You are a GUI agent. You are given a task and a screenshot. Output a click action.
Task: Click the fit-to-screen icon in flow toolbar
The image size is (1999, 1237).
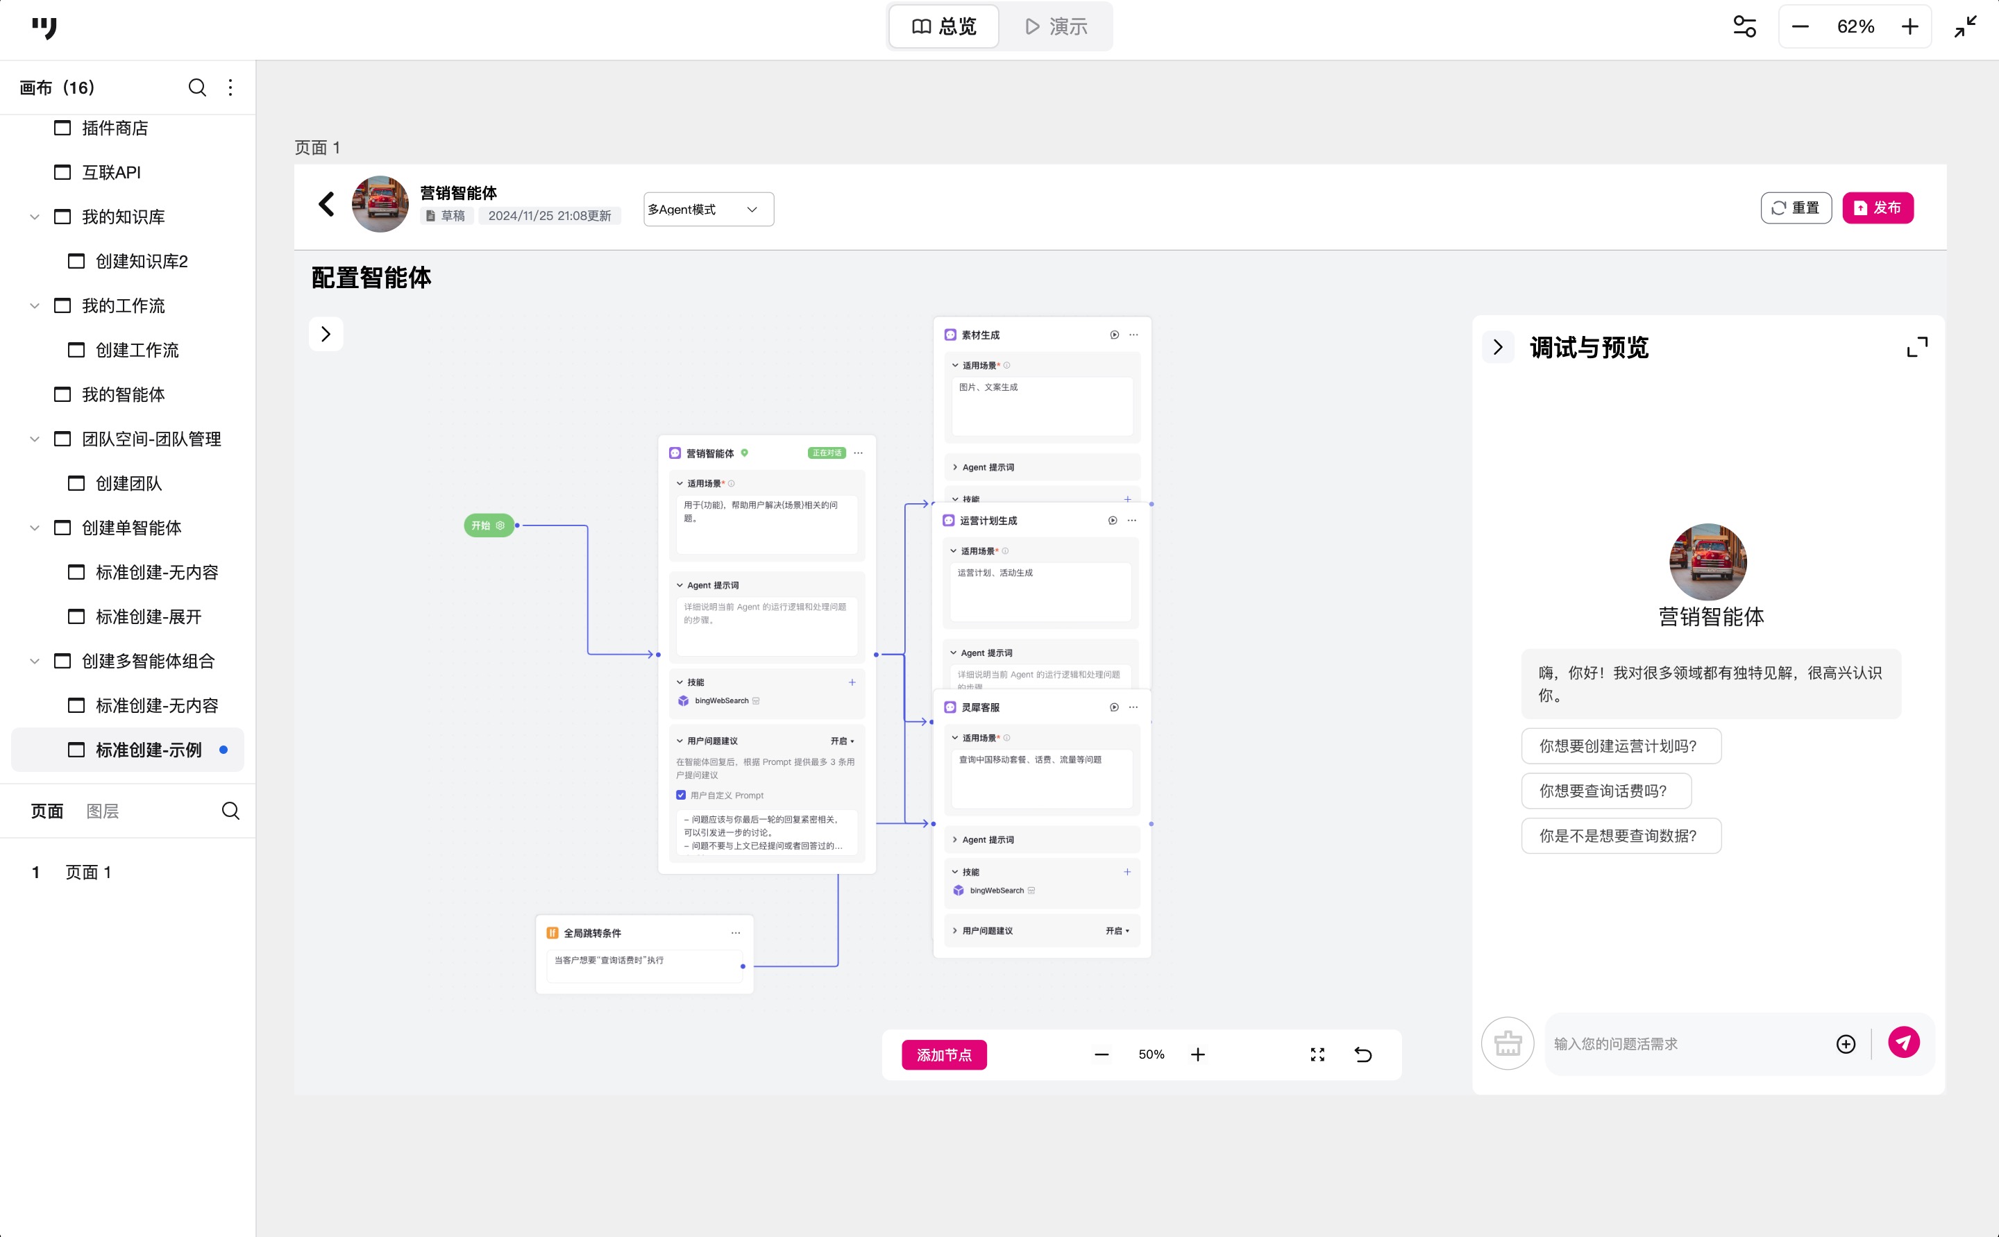click(1317, 1054)
